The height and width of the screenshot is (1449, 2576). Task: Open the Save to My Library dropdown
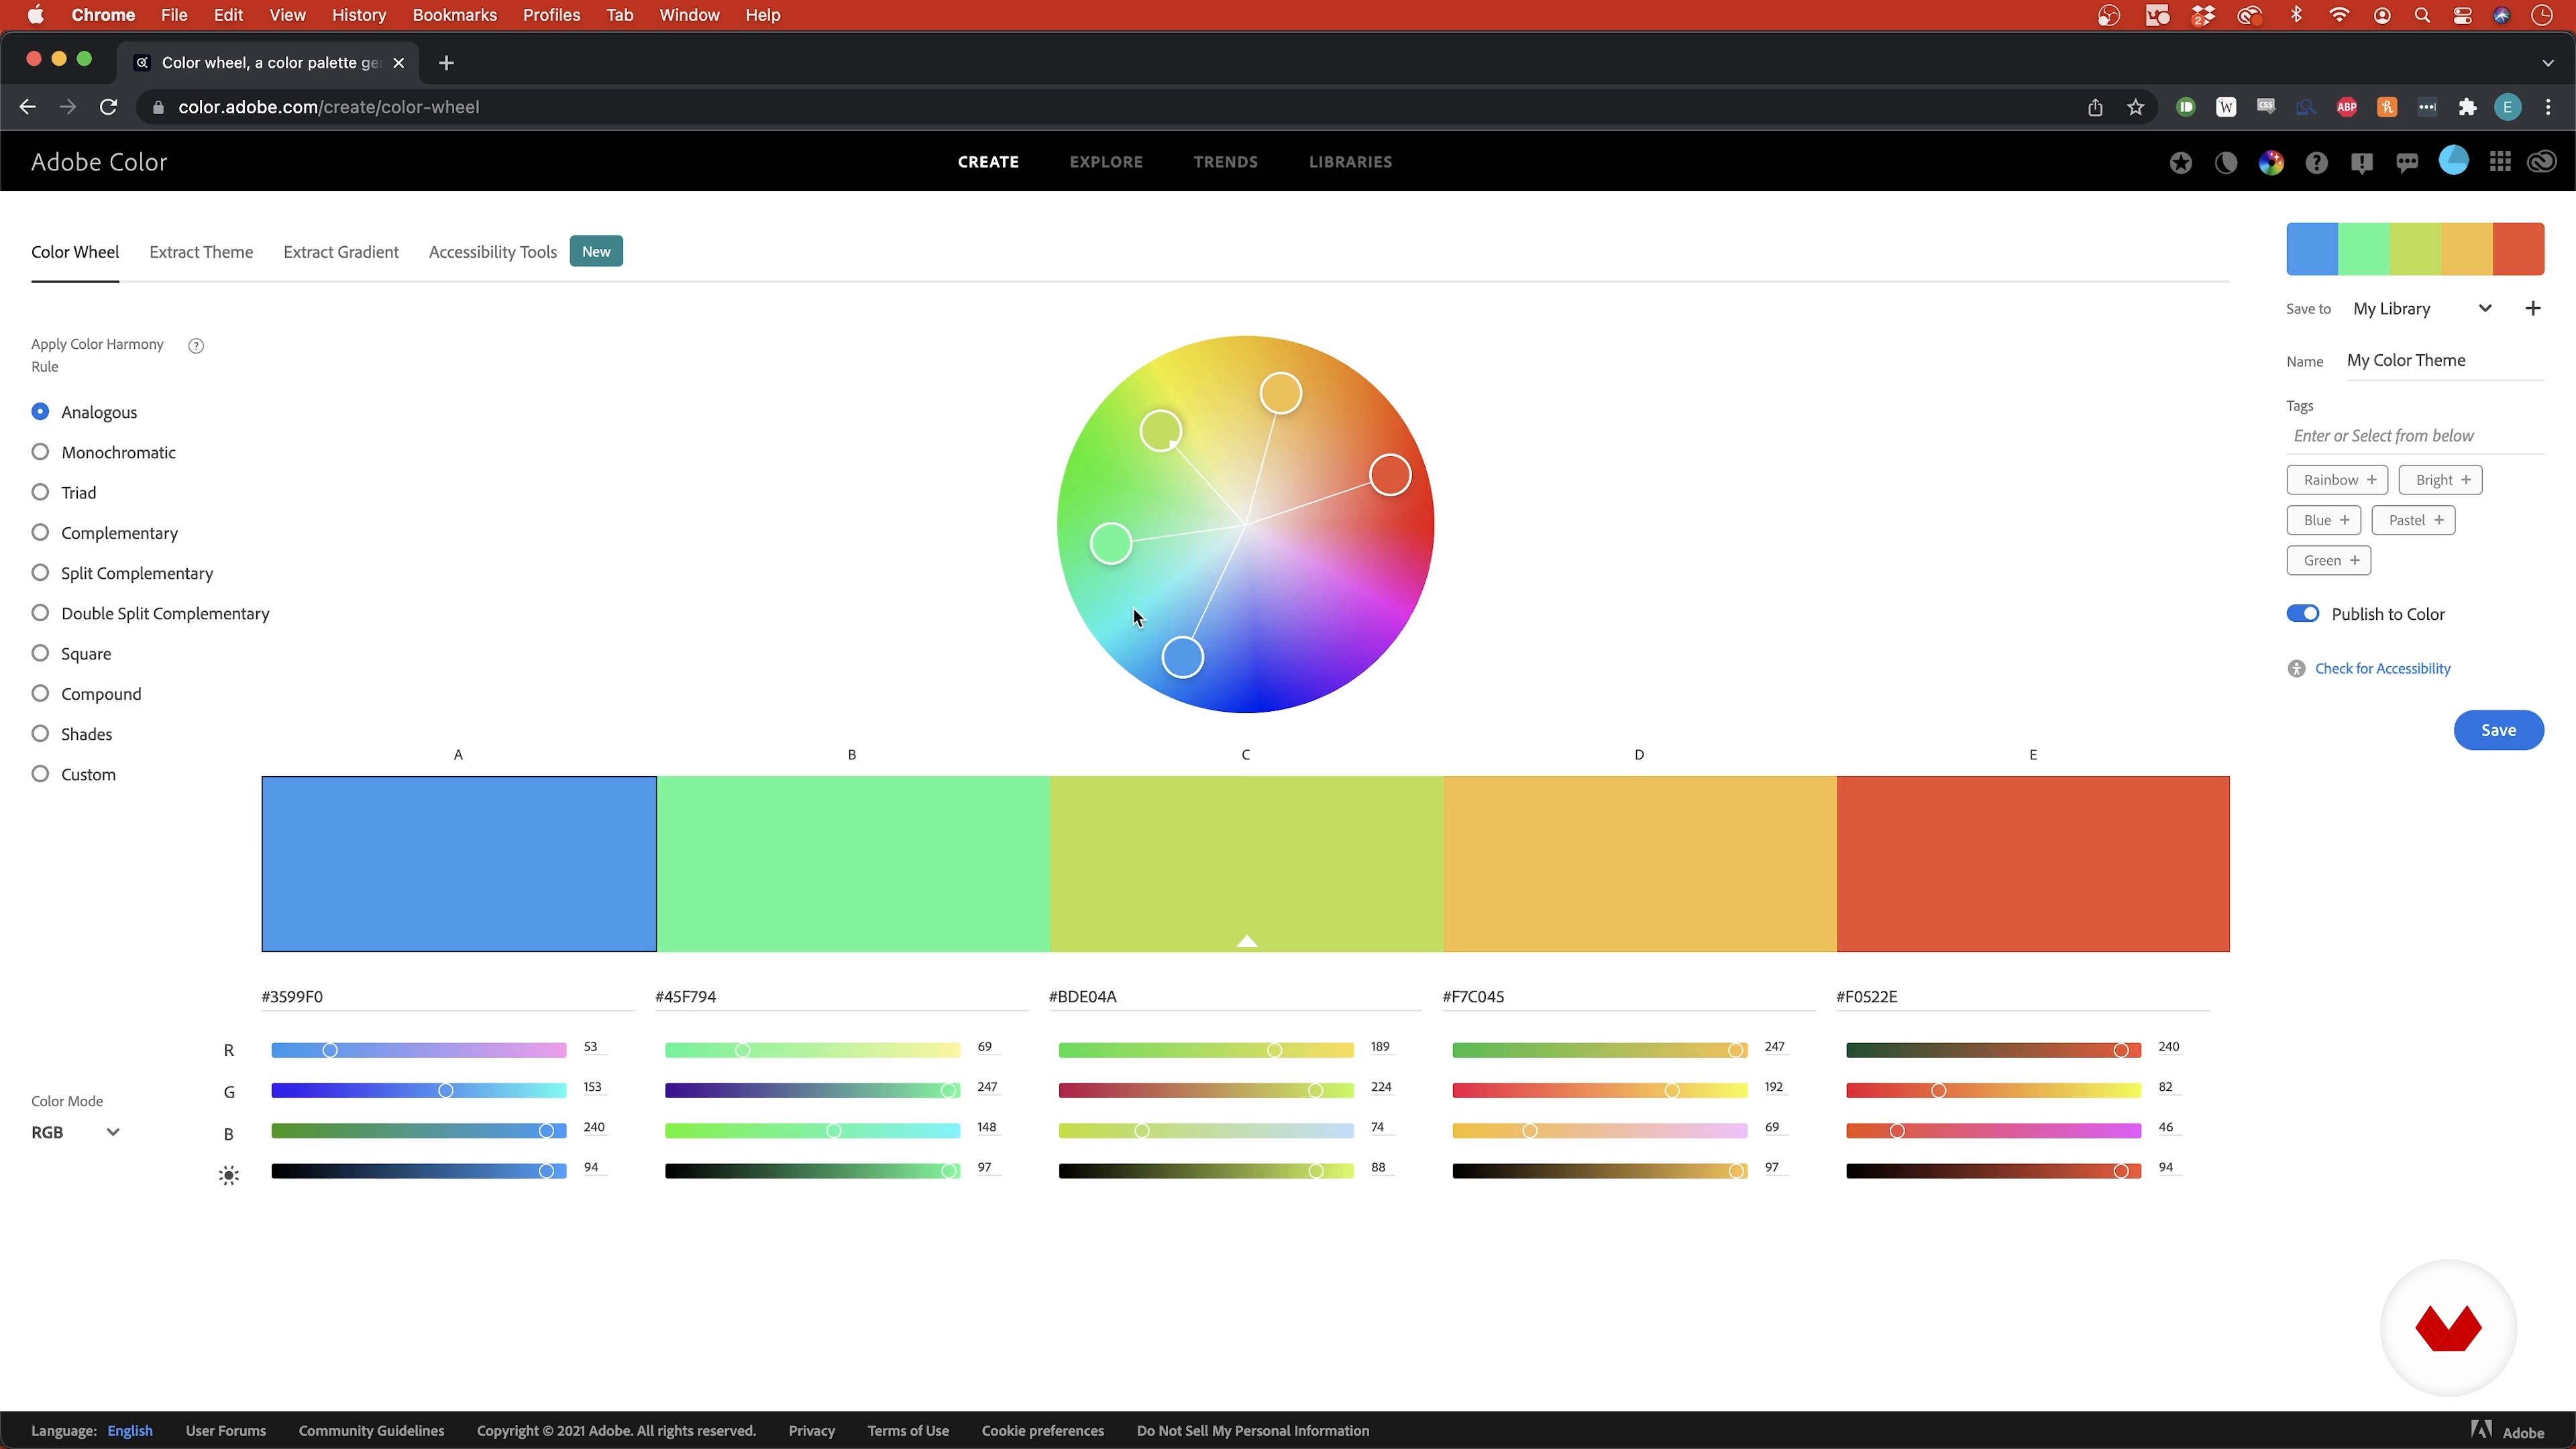2422,308
